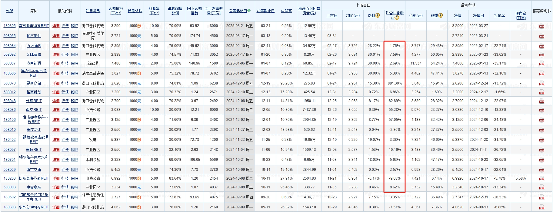553x212 pixels.
Task: Sort by 最低认购 header
Action: (x=135, y=11)
